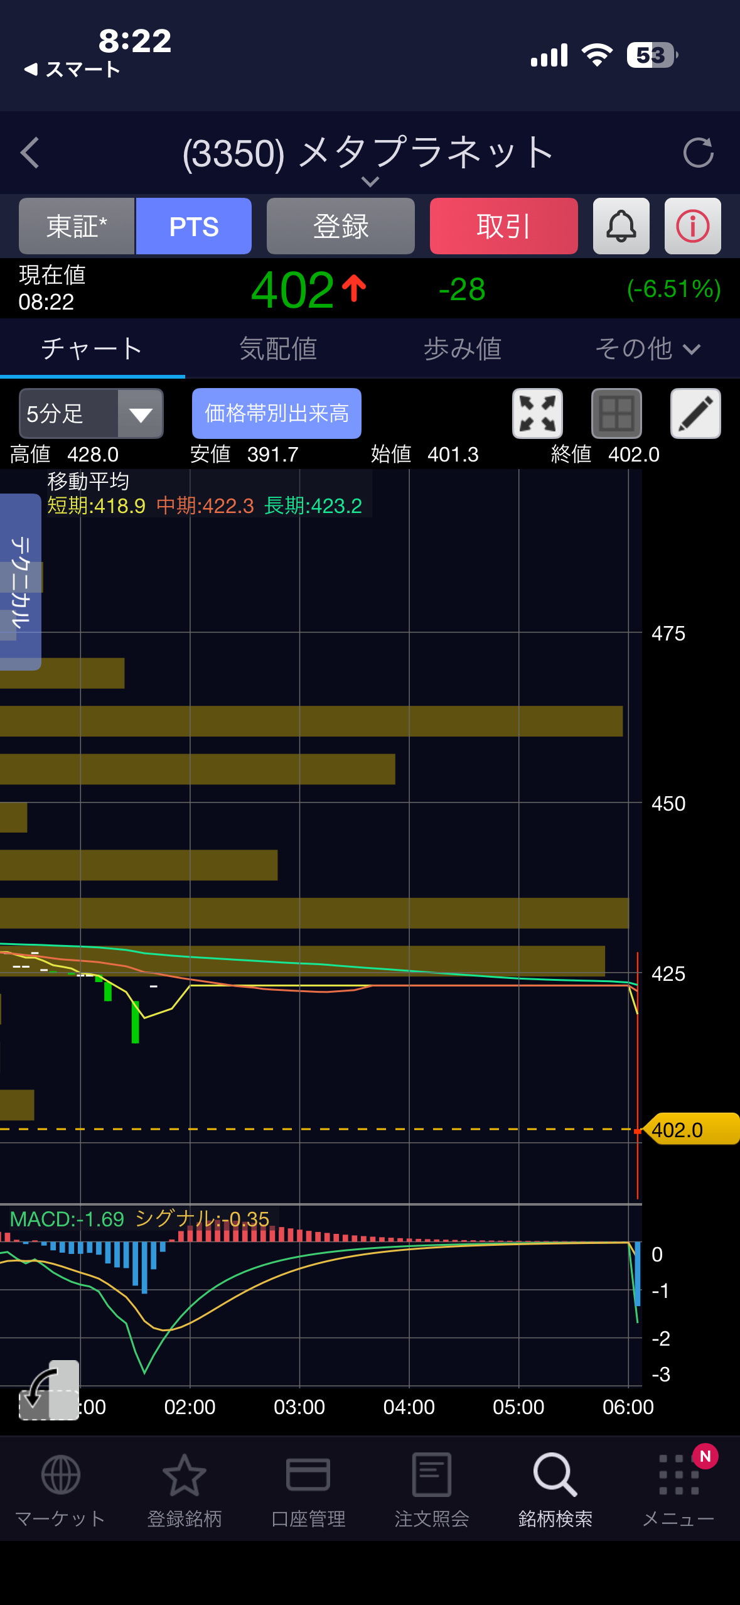The height and width of the screenshot is (1605, 740).
Task: Open chart drawing pencil tool
Action: click(x=695, y=413)
